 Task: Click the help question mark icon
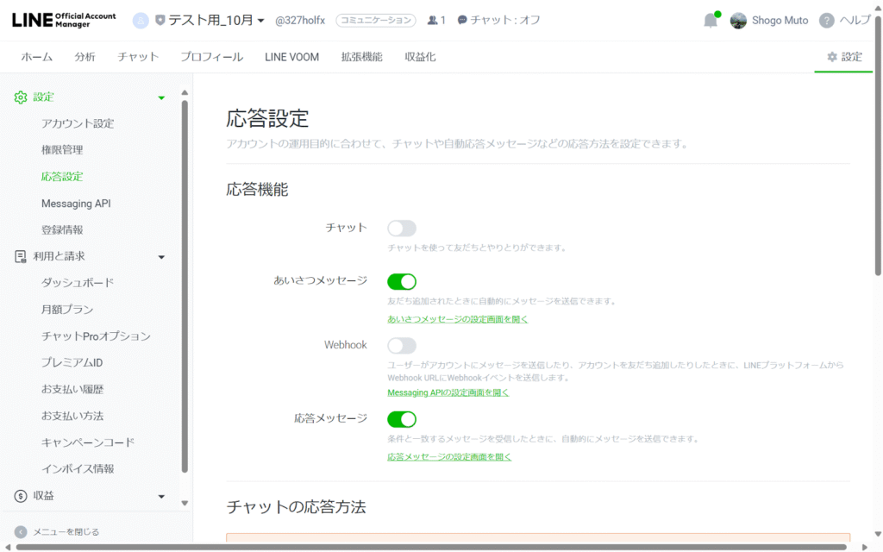coord(826,21)
